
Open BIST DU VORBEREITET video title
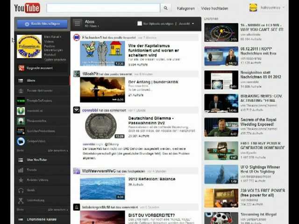[x=151, y=215]
